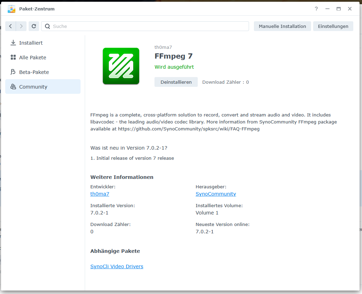Open the Installiert section label

[31, 43]
